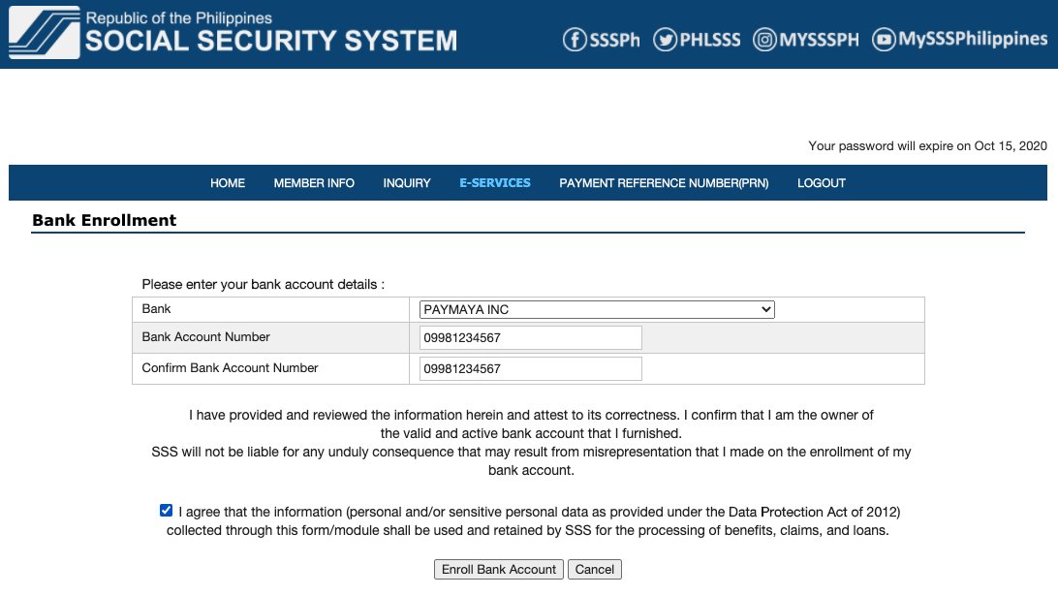
Task: Open the INQUIRY menu
Action: tap(407, 183)
